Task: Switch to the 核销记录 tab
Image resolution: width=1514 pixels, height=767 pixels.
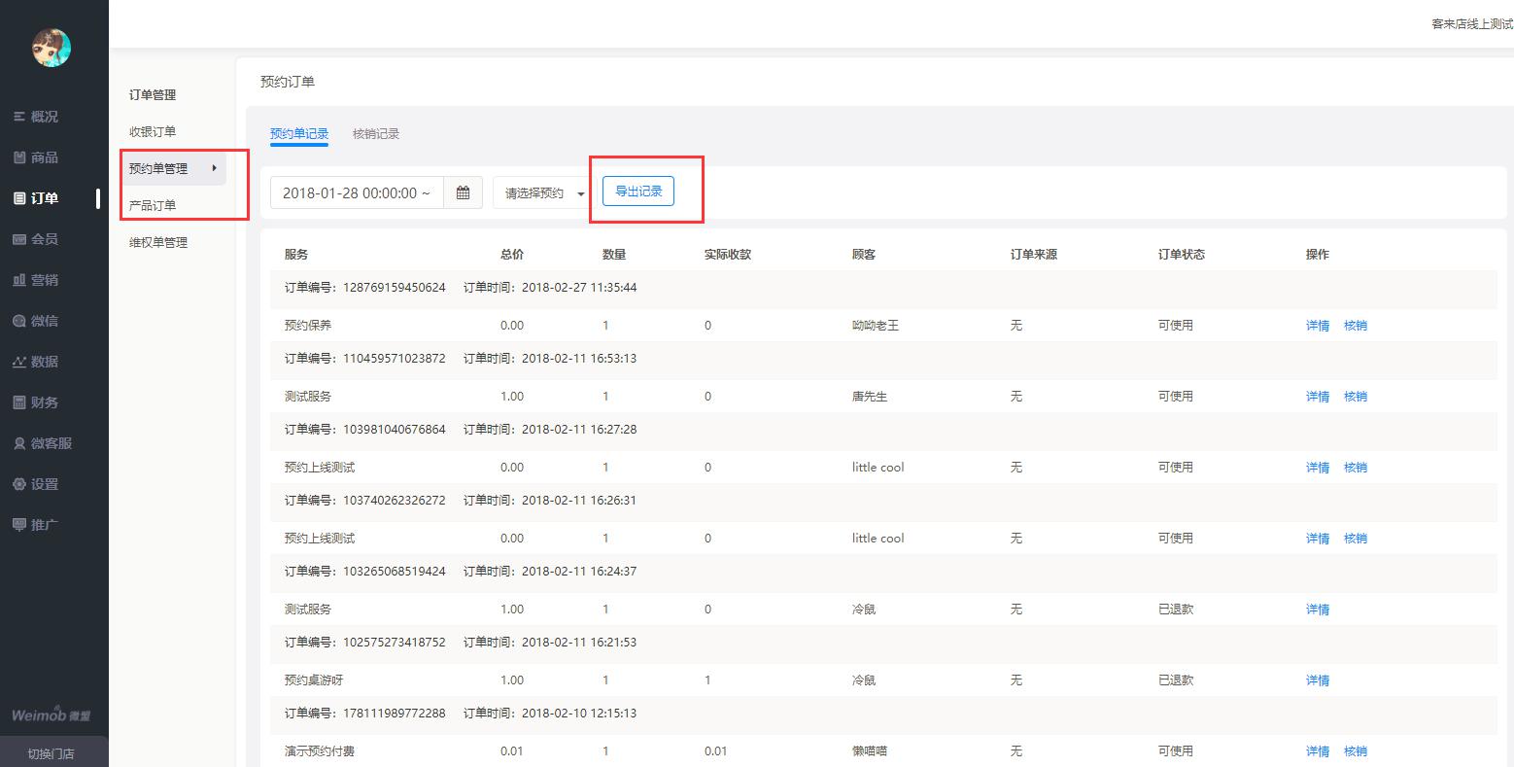Action: [x=376, y=134]
